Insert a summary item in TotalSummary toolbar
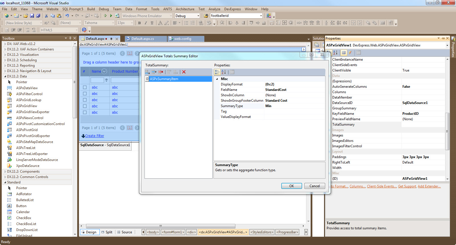 [x=154, y=72]
